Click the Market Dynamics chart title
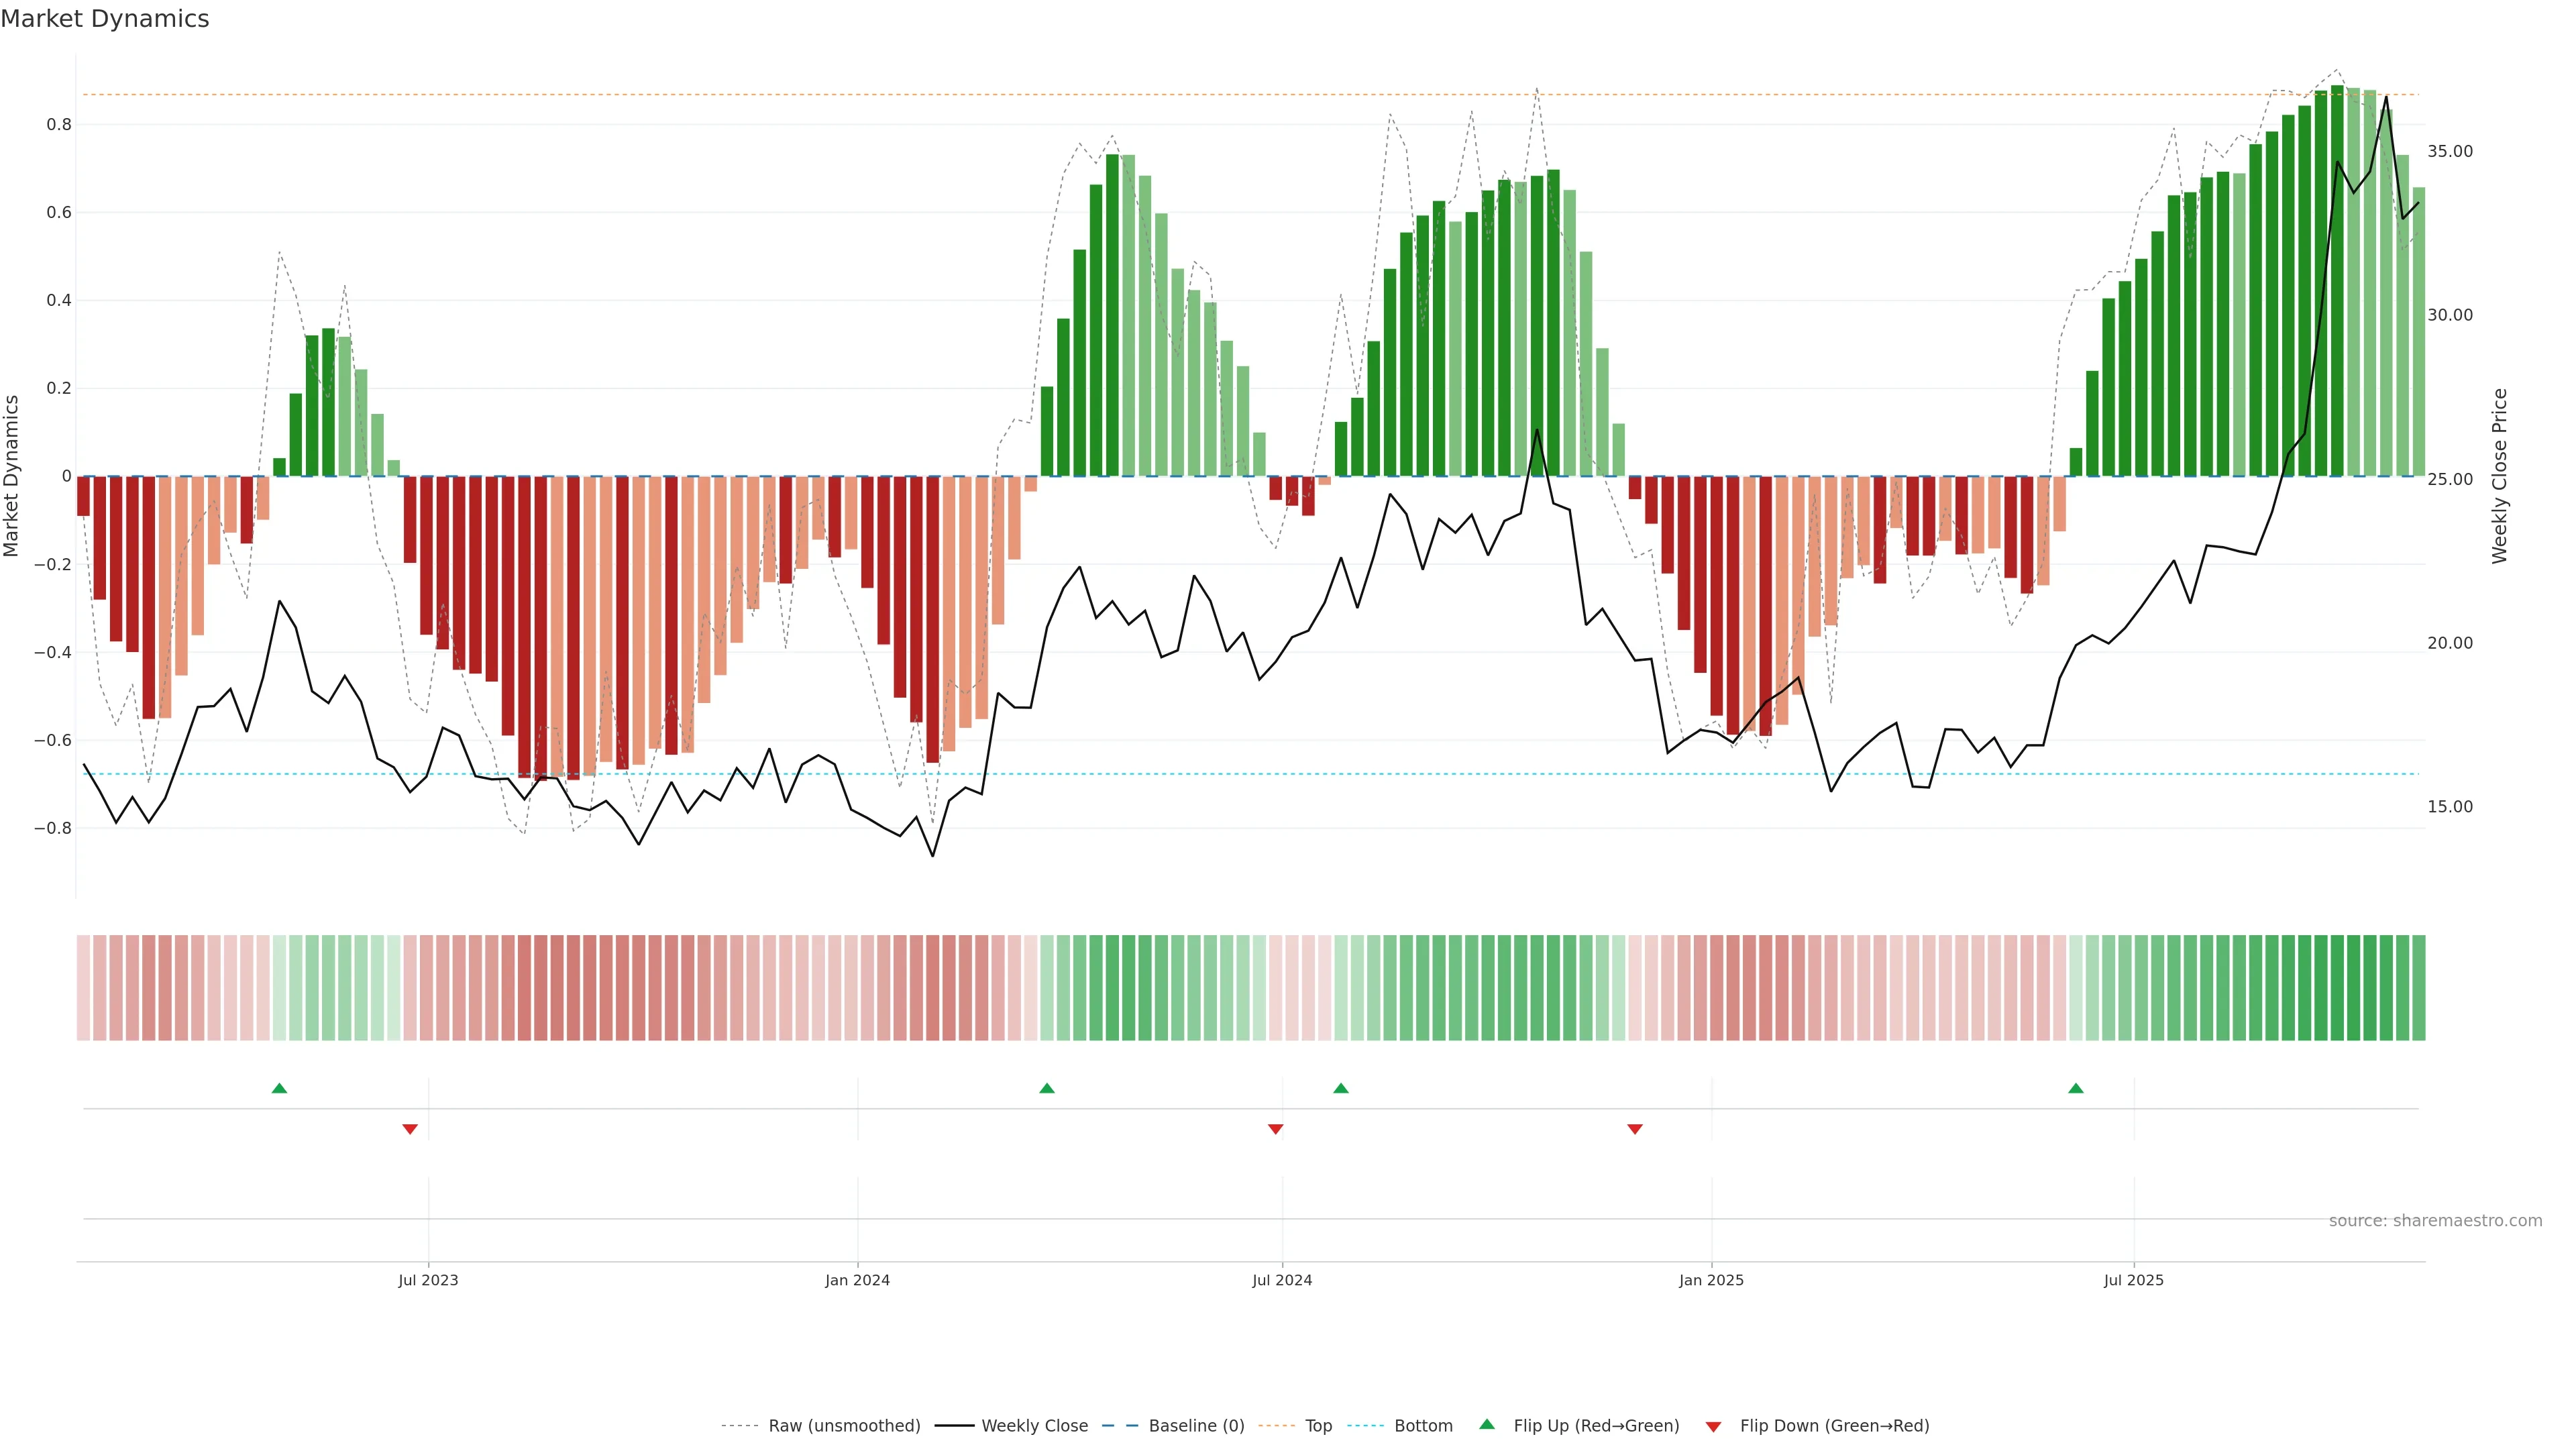The image size is (2576, 1449). (105, 19)
